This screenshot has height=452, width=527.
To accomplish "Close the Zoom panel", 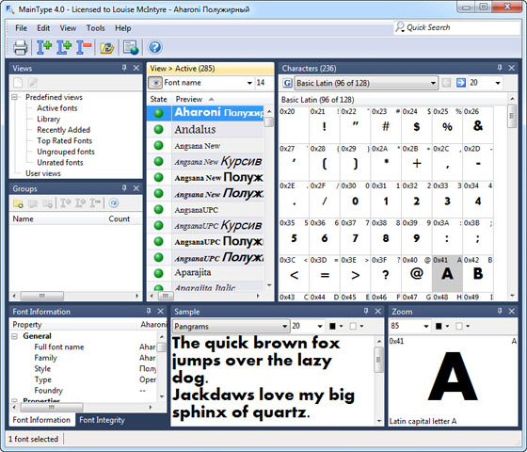I will pos(512,311).
